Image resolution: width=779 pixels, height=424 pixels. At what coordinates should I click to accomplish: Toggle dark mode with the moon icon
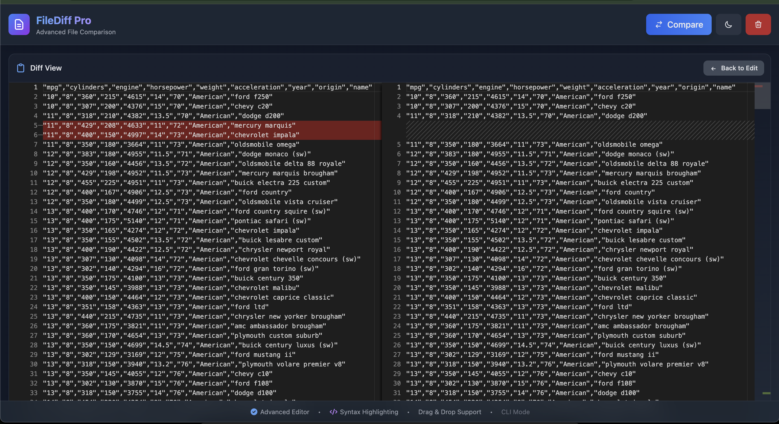tap(728, 24)
